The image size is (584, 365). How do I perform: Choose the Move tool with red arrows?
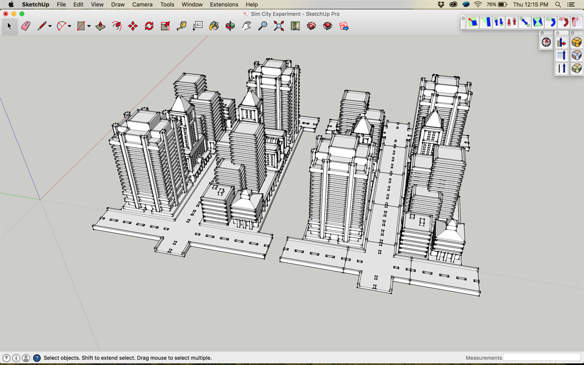[133, 26]
